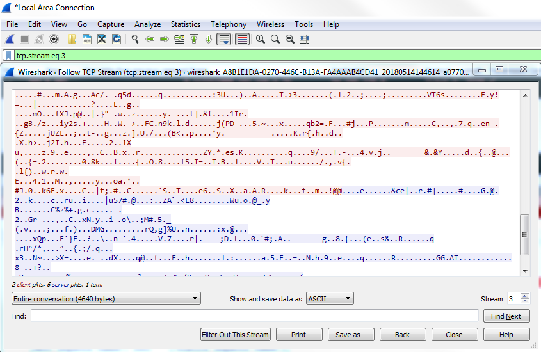Decrement the Stream number spinner
Image resolution: width=541 pixels, height=352 pixels.
(x=525, y=301)
